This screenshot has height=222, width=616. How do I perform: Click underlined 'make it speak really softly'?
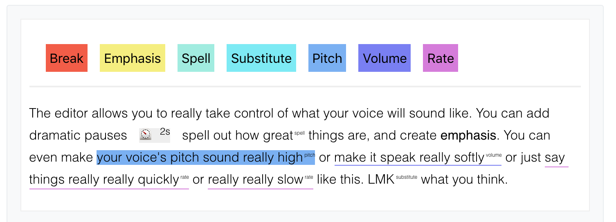point(409,158)
